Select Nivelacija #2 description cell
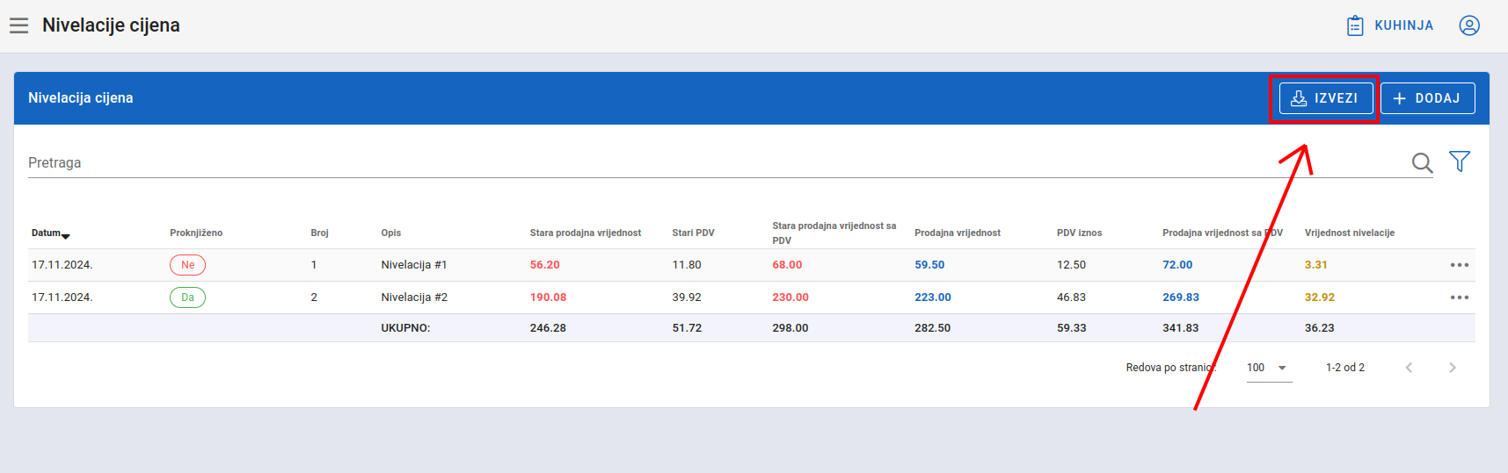1508x473 pixels. pos(414,297)
